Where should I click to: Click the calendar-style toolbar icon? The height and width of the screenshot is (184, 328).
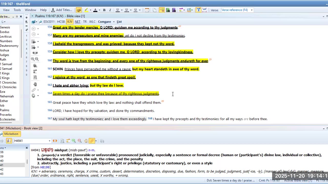point(147,10)
